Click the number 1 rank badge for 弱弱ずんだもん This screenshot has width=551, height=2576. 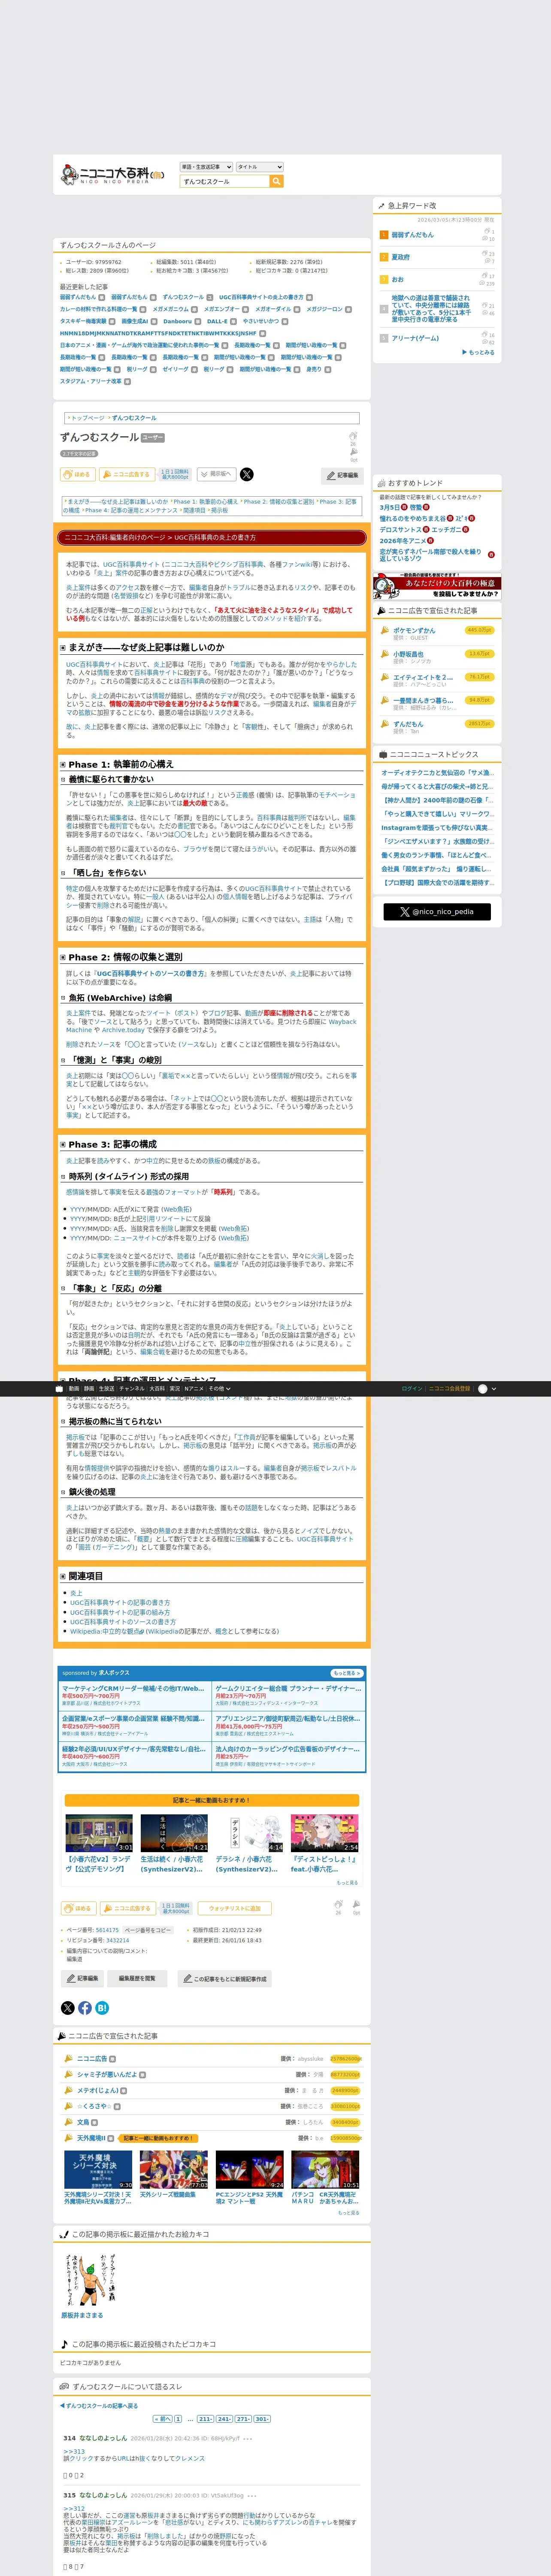click(384, 235)
